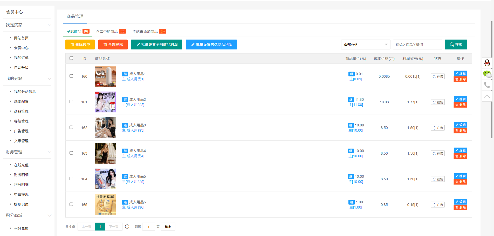The width and height of the screenshot is (494, 236).
Task: Delete product 162 成人用品3
Action: pos(460,131)
